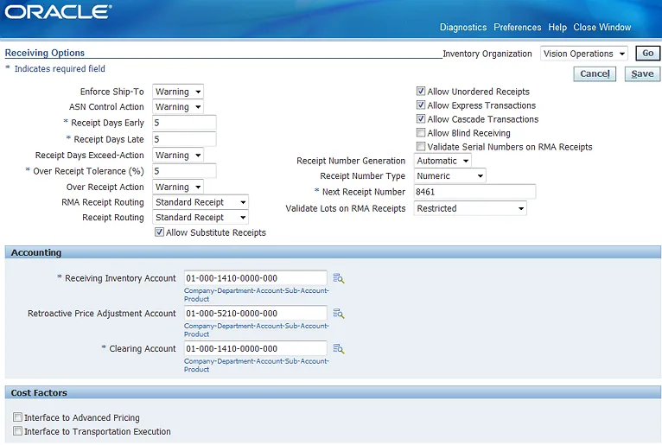The height and width of the screenshot is (445, 662).
Task: Enable Interface to Transportation Execution
Action: tap(17, 431)
